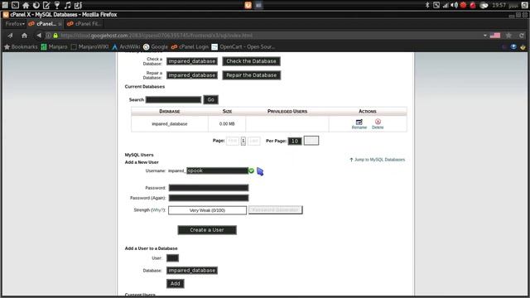Open the Repair a Database dropdown
Viewport: 530px width, 298px height.
click(191, 75)
